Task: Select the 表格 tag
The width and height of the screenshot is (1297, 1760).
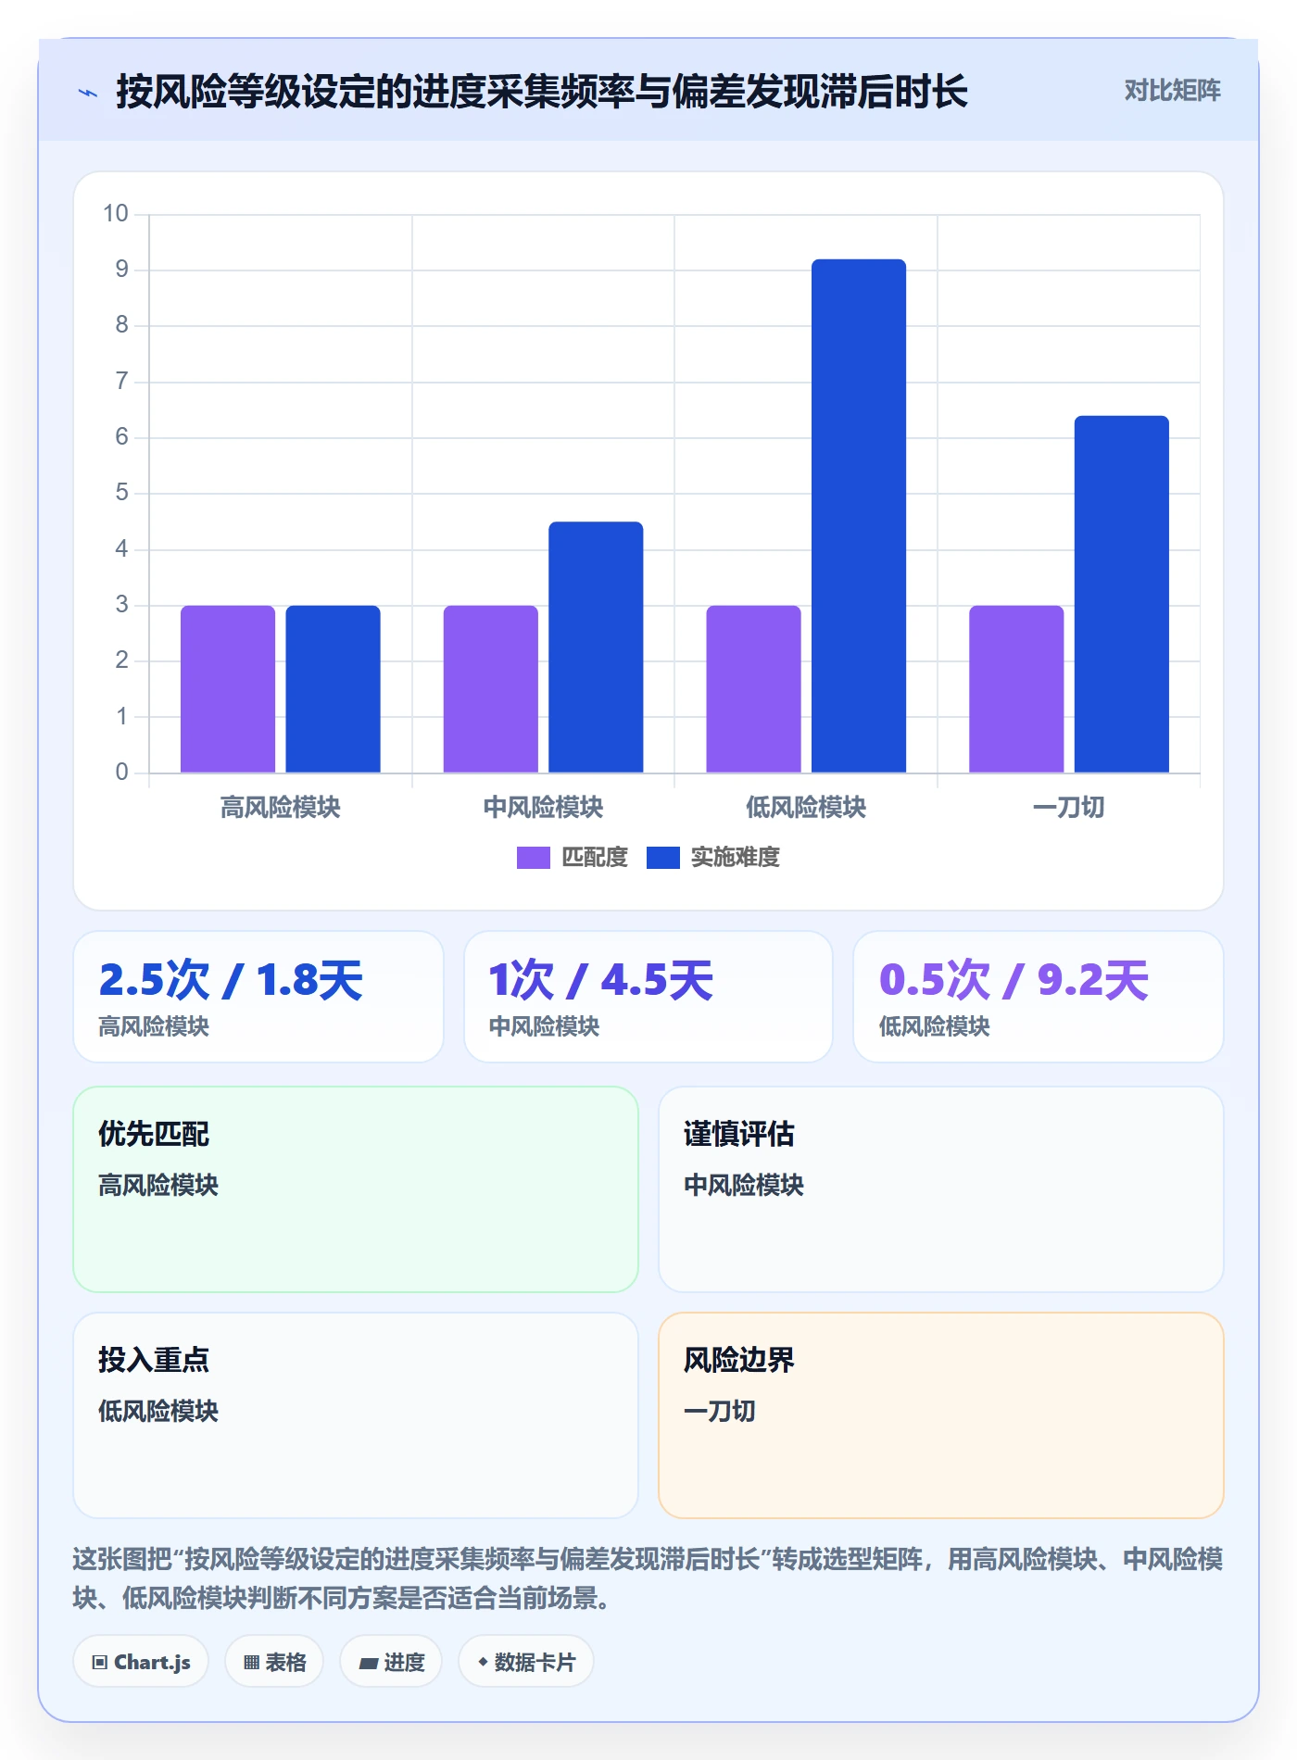Action: [x=274, y=1662]
